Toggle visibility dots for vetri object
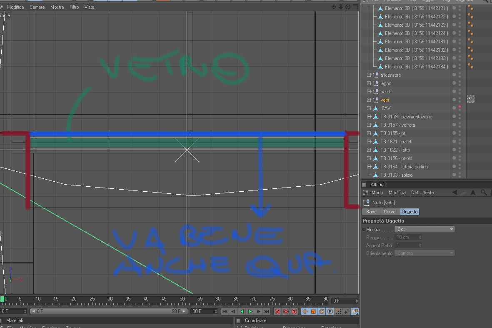492x328 pixels. coord(457,100)
